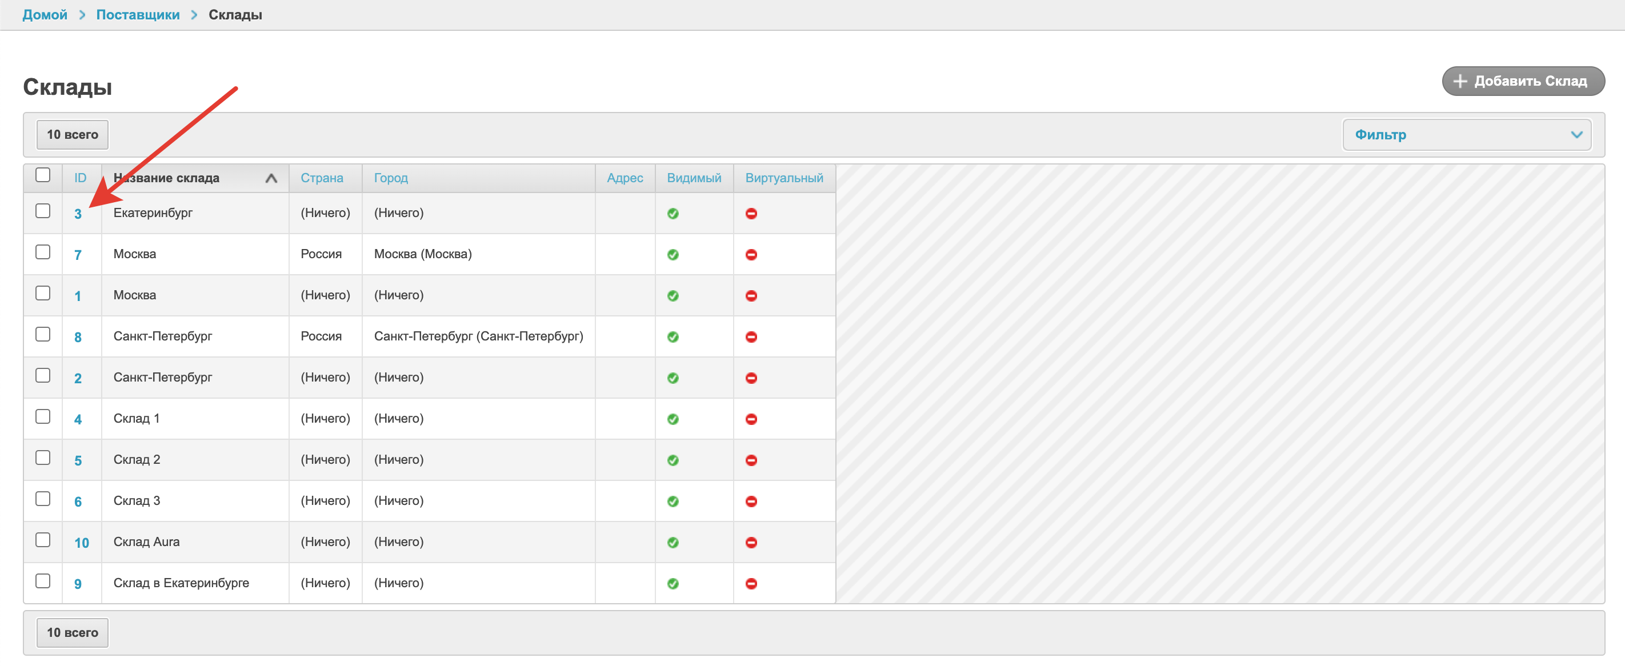Click top 10 всего counter button

tap(73, 135)
